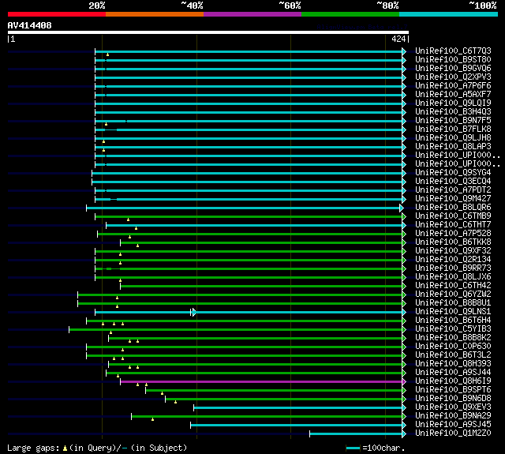Open the UniRef100_A5AXF7 hit label
Screen dimensions: 505x454
453,95
